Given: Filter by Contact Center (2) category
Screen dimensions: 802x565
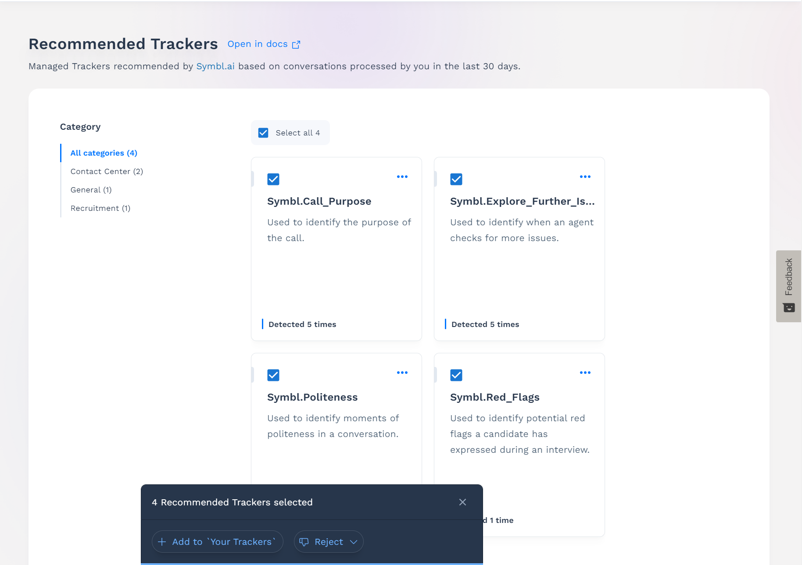Looking at the screenshot, I should (x=107, y=171).
